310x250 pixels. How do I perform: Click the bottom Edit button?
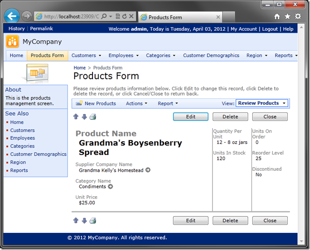pyautogui.click(x=191, y=221)
